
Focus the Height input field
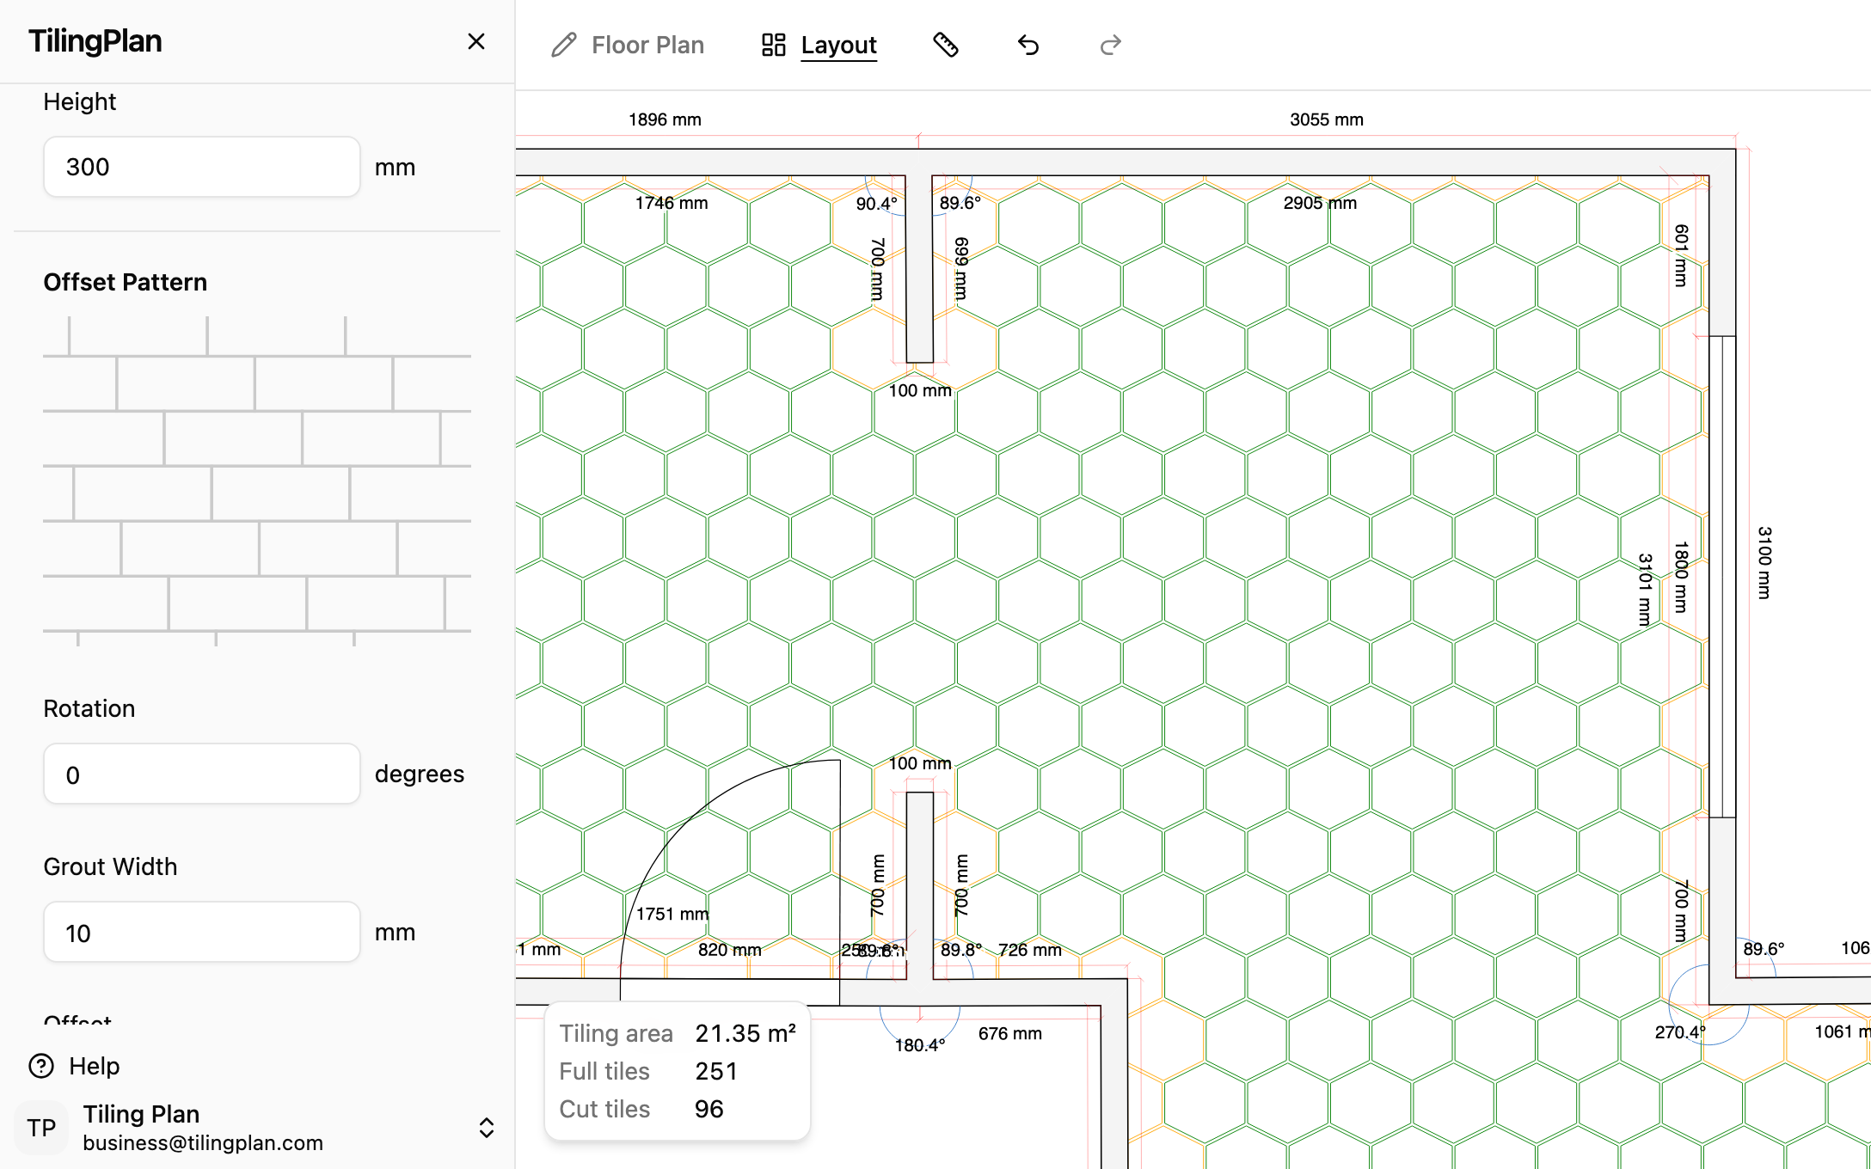pos(202,167)
